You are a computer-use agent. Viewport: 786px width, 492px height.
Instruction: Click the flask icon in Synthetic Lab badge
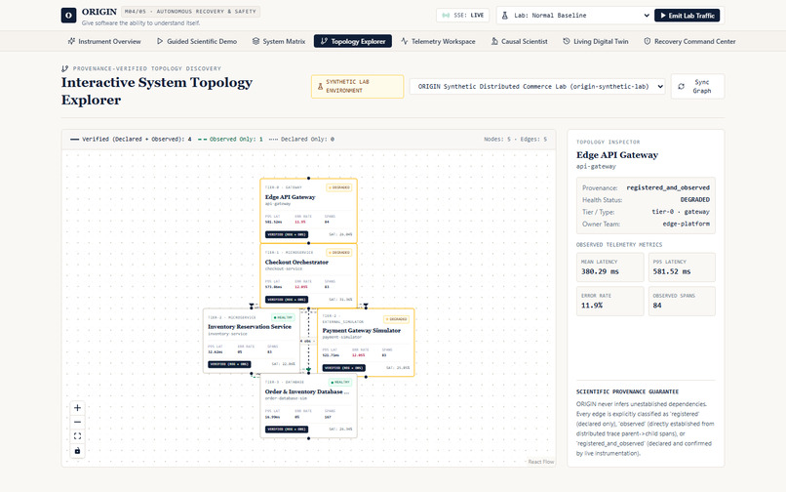[x=320, y=86]
